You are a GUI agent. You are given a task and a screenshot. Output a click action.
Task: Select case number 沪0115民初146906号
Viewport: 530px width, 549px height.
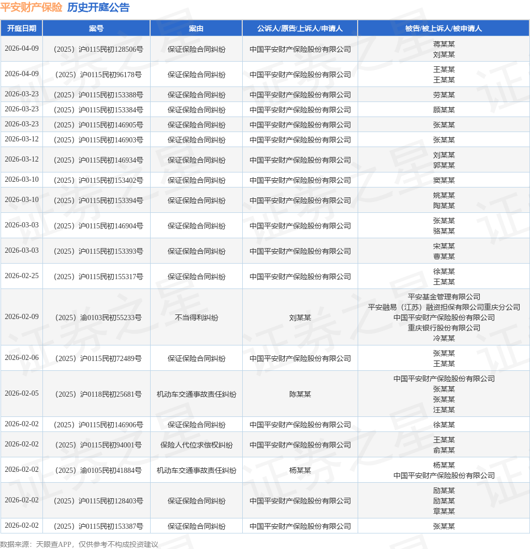coord(98,425)
